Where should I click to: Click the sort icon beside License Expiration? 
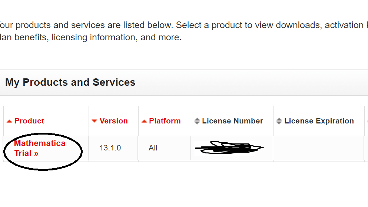pos(279,121)
